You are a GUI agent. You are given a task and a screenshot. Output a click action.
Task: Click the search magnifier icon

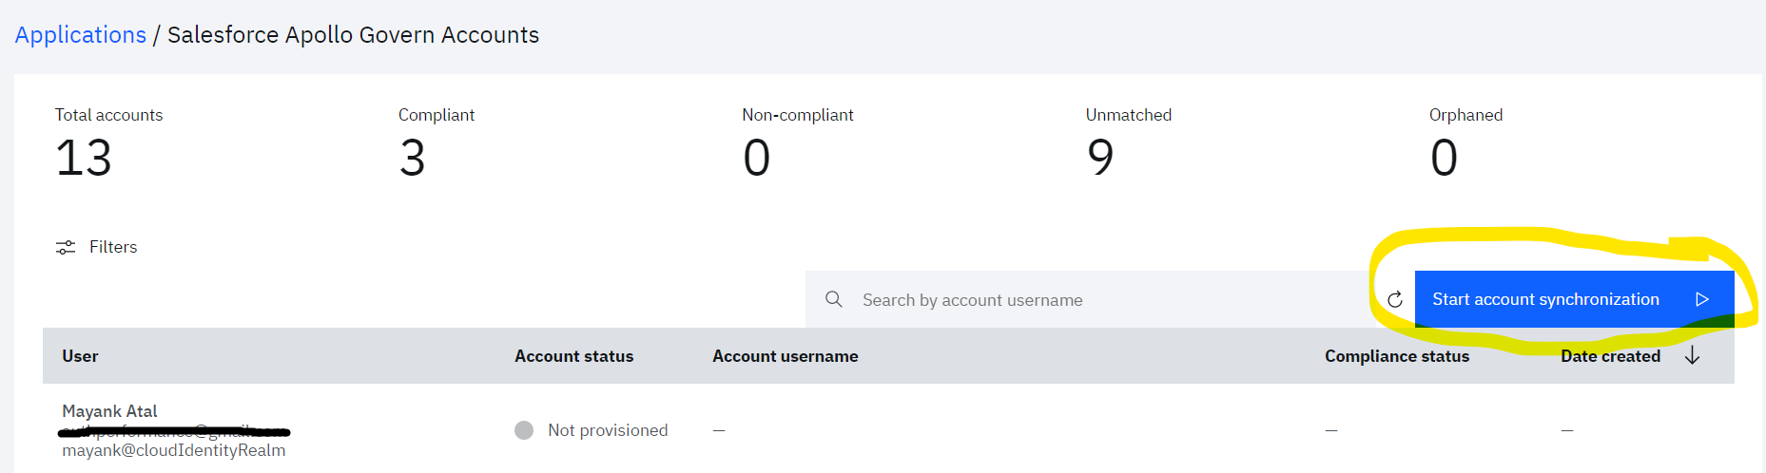(x=834, y=299)
